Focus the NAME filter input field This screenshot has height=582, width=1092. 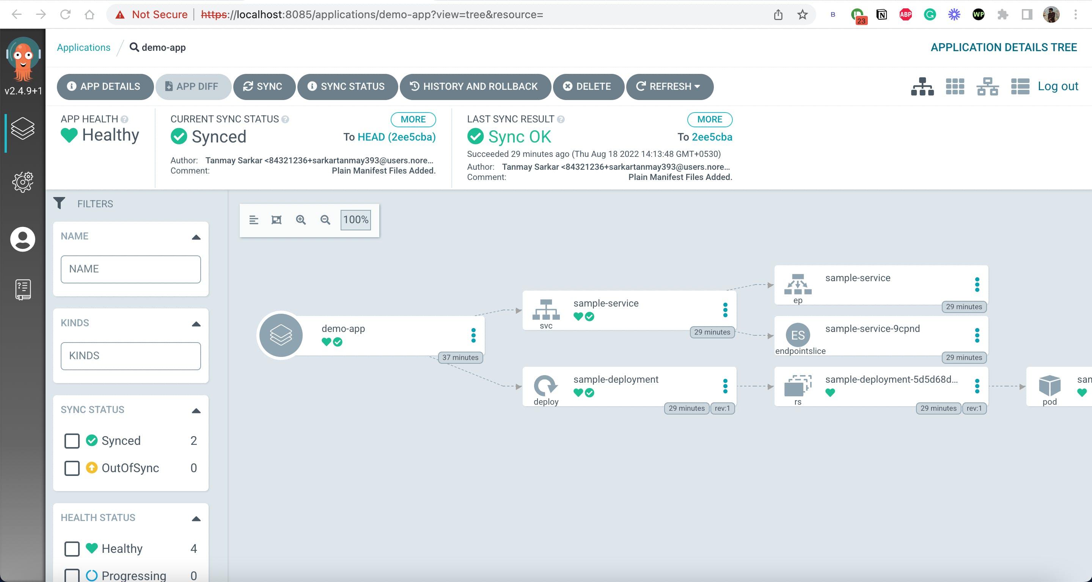click(130, 269)
